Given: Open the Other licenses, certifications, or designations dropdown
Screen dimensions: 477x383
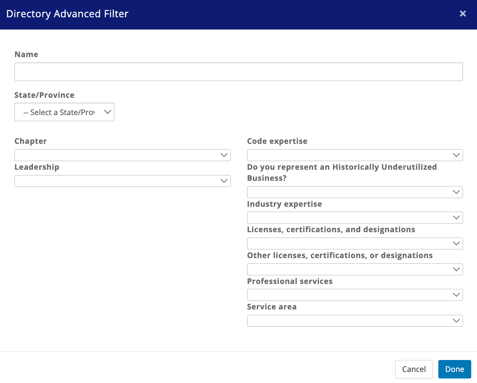Looking at the screenshot, I should 355,269.
